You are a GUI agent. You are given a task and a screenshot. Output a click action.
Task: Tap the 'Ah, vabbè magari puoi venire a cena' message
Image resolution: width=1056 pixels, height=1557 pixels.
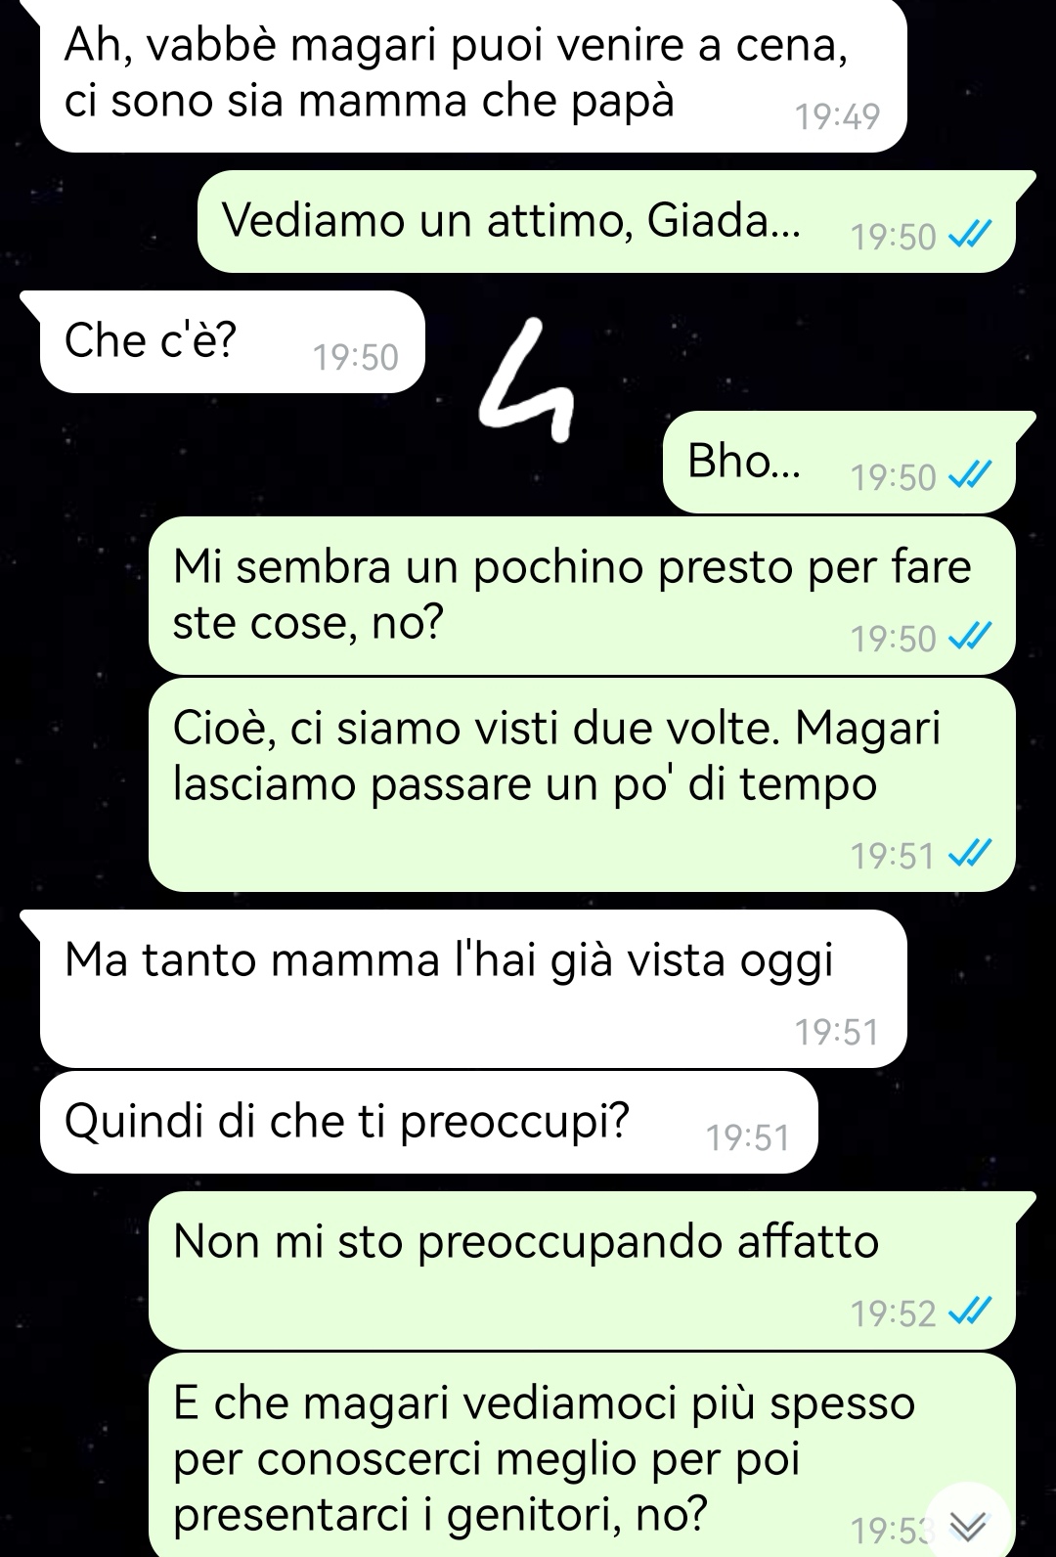pyautogui.click(x=473, y=75)
